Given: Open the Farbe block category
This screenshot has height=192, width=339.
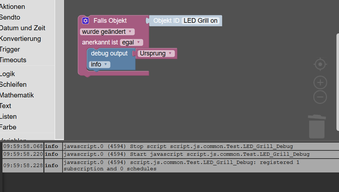Looking at the screenshot, I should (x=8, y=127).
